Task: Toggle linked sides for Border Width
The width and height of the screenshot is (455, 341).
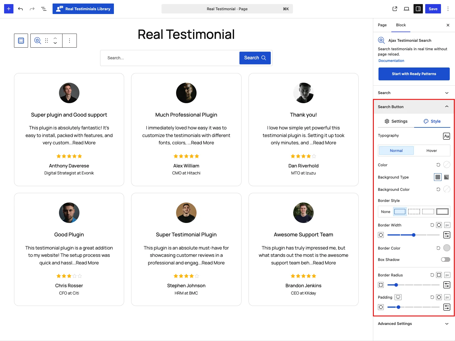Action: (439, 225)
